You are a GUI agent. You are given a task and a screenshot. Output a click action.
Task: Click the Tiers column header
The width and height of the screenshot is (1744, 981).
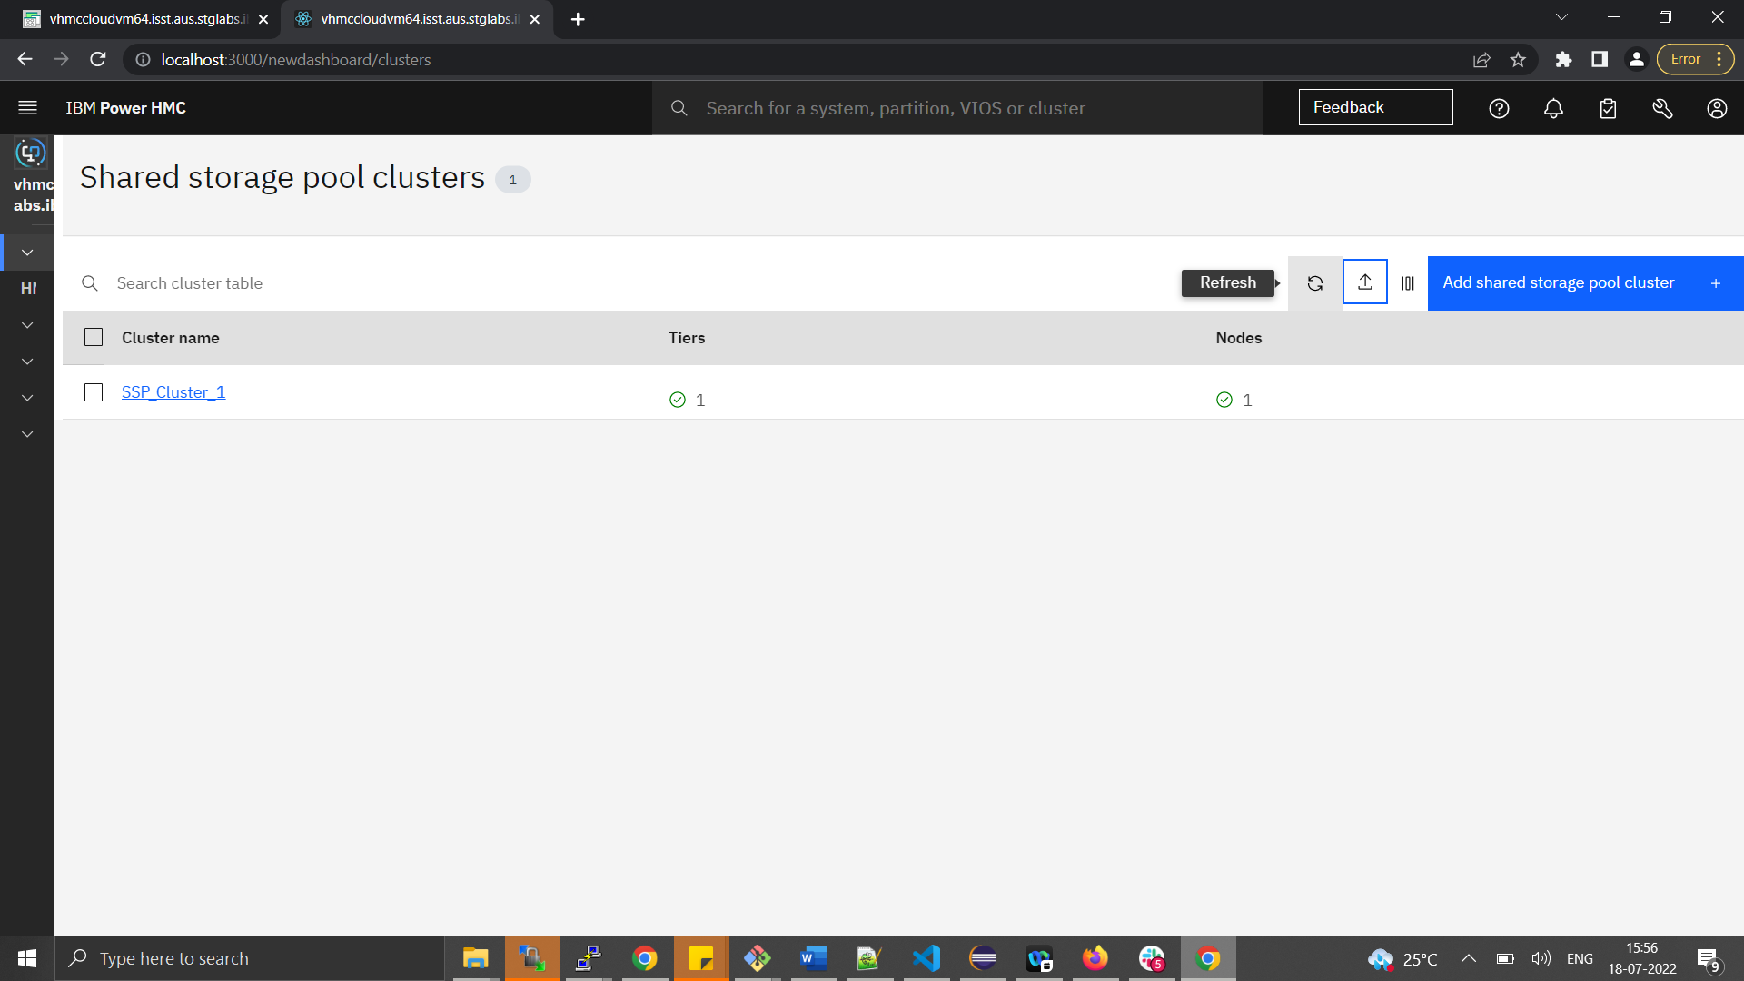[x=687, y=338]
